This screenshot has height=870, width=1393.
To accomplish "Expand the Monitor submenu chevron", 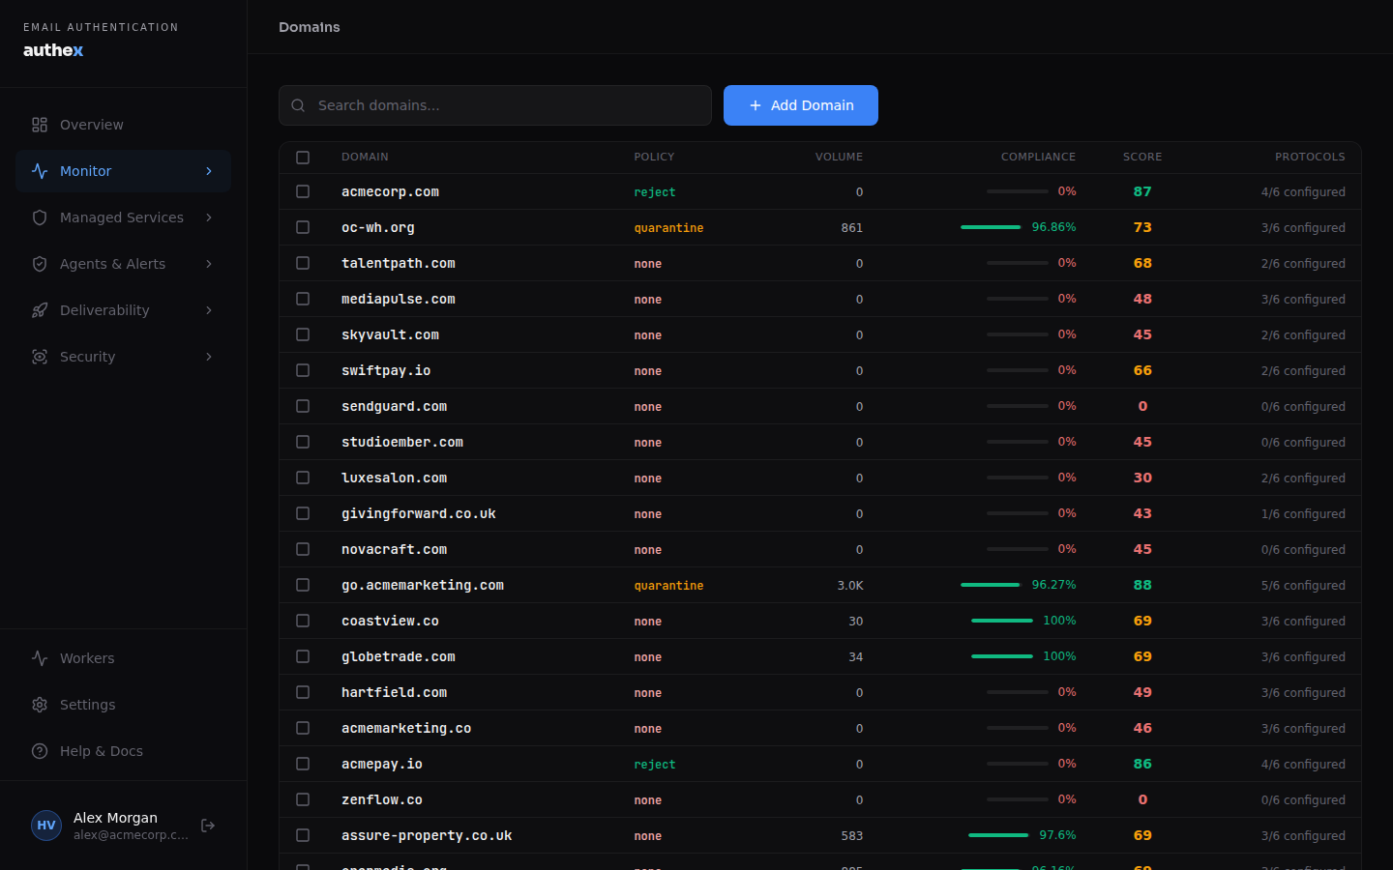I will (x=209, y=171).
